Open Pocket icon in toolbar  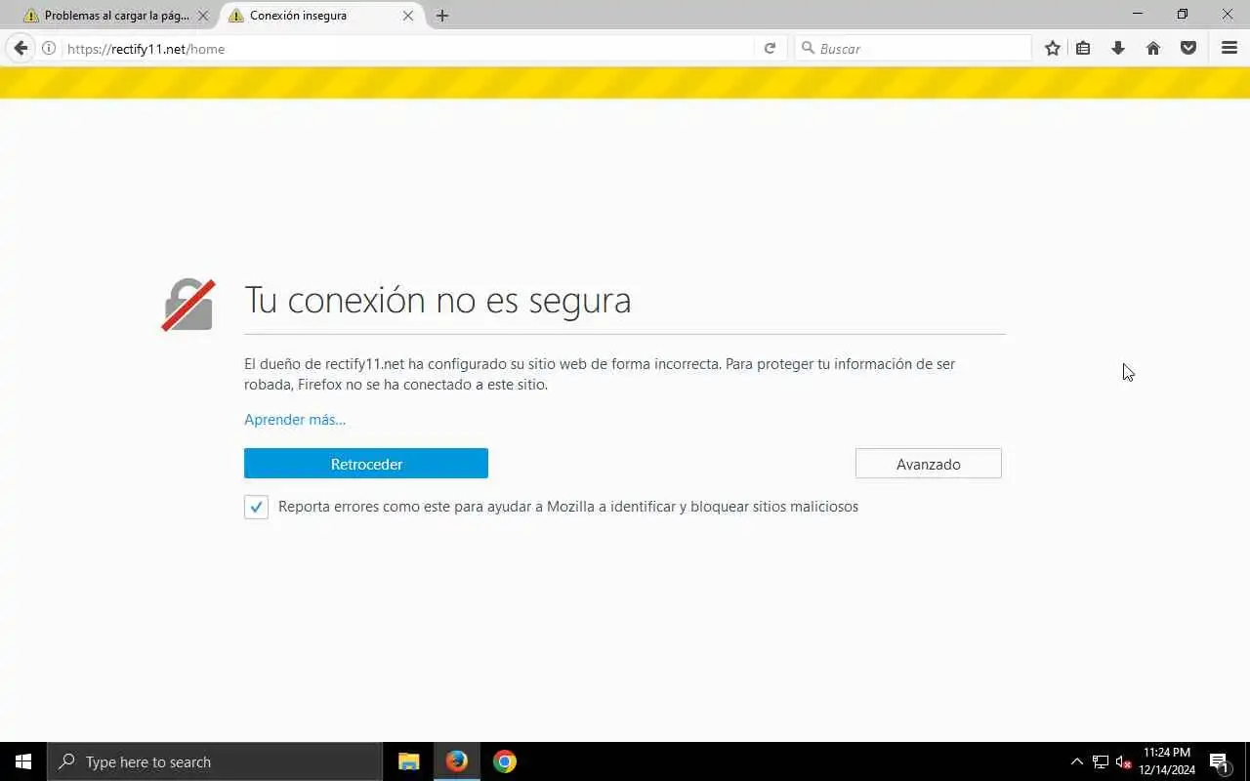[1188, 48]
